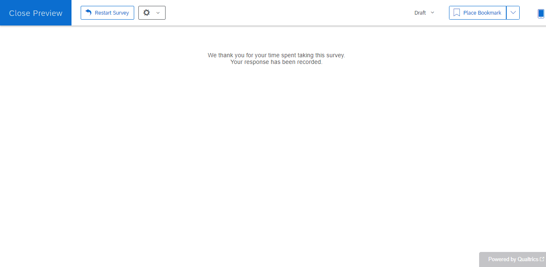Click the "Your response has been recorded." text
Viewport: 546px width, 267px height.
click(x=276, y=62)
